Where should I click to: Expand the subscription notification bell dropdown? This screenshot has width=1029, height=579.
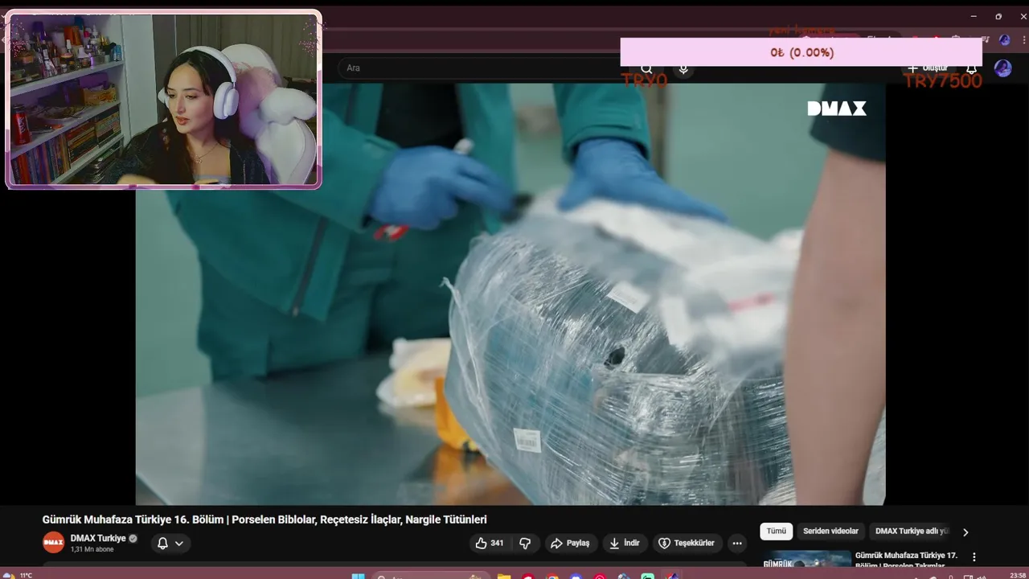tap(170, 543)
